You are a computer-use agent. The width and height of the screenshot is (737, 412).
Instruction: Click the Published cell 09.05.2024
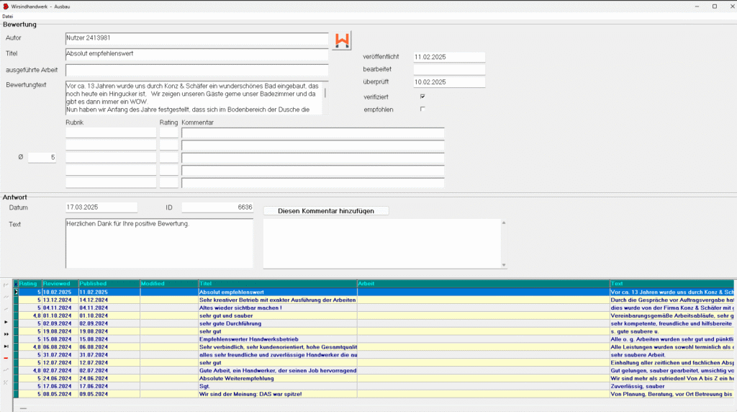click(x=109, y=394)
